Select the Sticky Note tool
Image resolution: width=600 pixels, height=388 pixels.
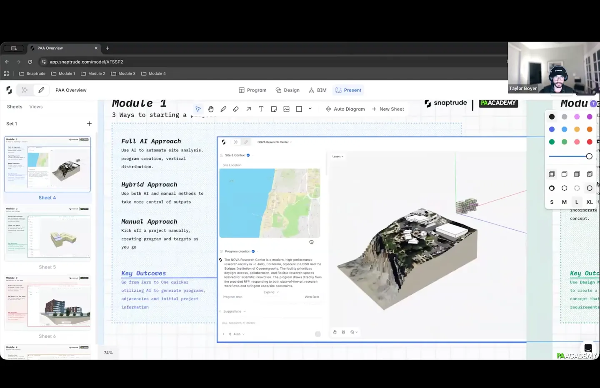click(274, 109)
